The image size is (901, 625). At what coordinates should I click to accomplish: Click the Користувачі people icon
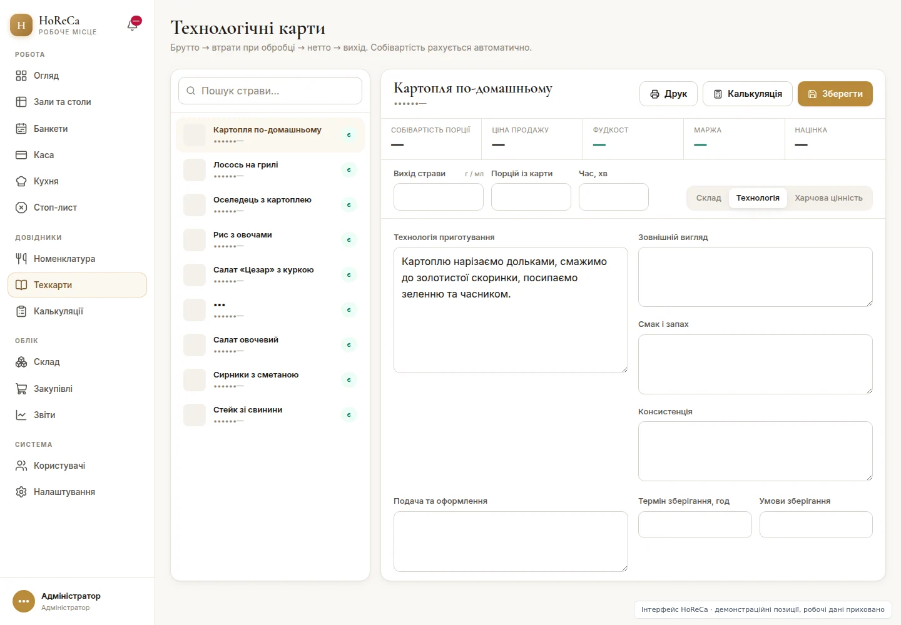(21, 466)
